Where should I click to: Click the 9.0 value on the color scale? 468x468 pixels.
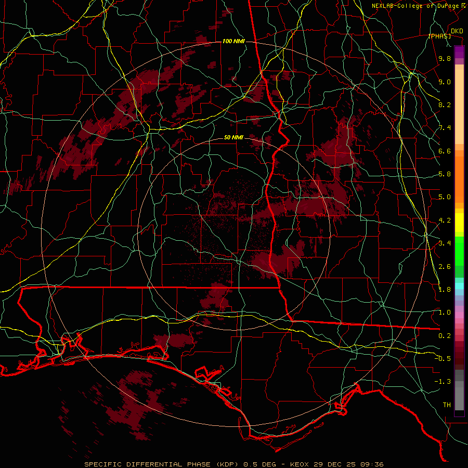coord(445,82)
